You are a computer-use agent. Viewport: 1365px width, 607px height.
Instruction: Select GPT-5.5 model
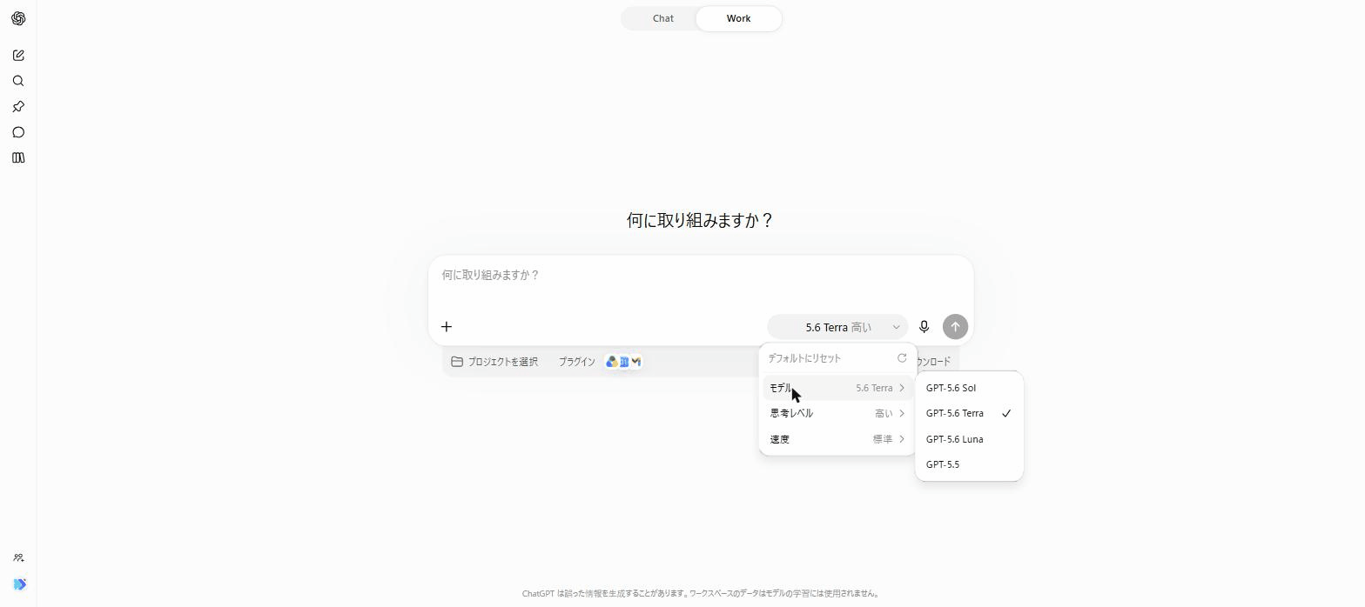(969, 464)
